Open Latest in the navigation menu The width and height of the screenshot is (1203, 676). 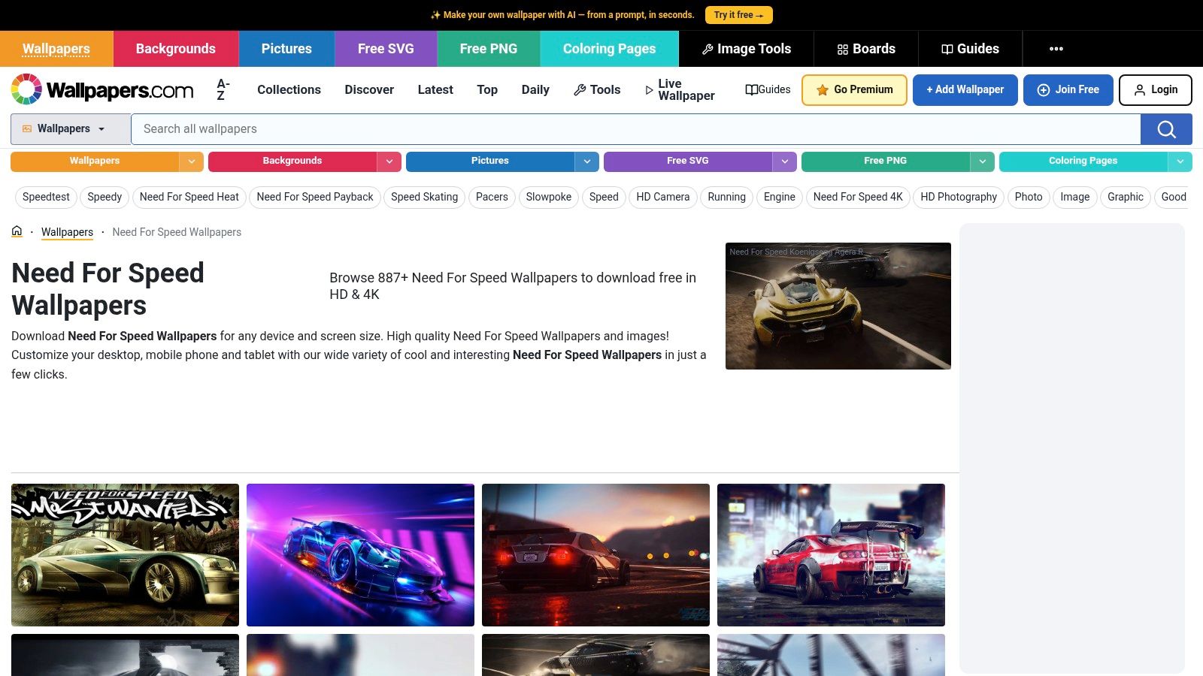tap(435, 89)
